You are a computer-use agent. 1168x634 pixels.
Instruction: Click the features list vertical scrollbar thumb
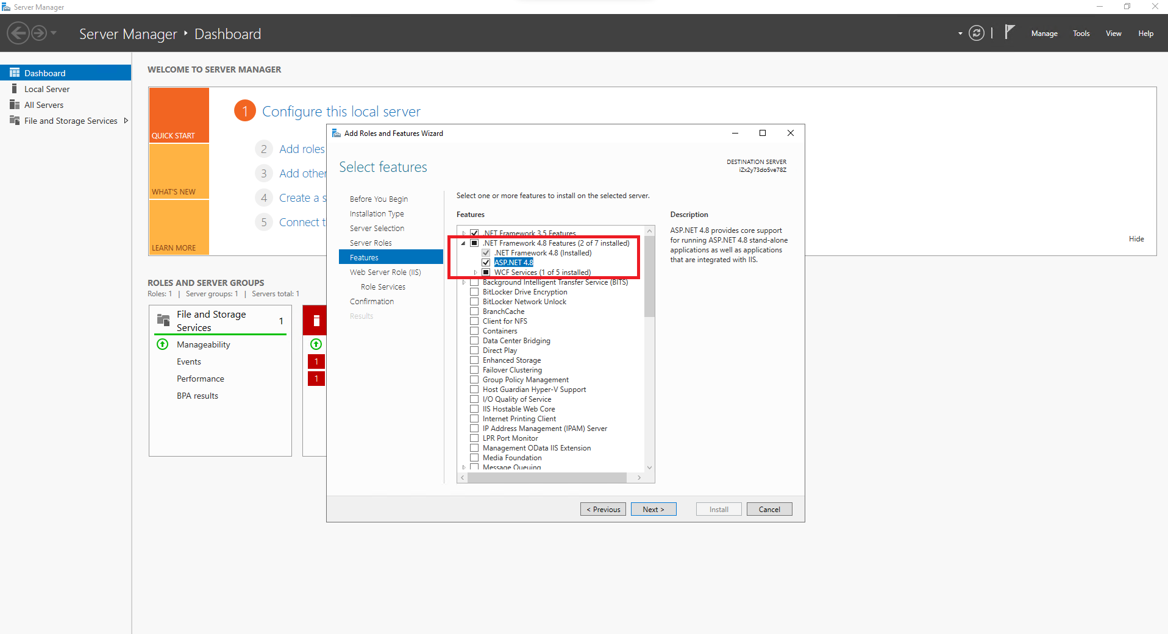(649, 276)
